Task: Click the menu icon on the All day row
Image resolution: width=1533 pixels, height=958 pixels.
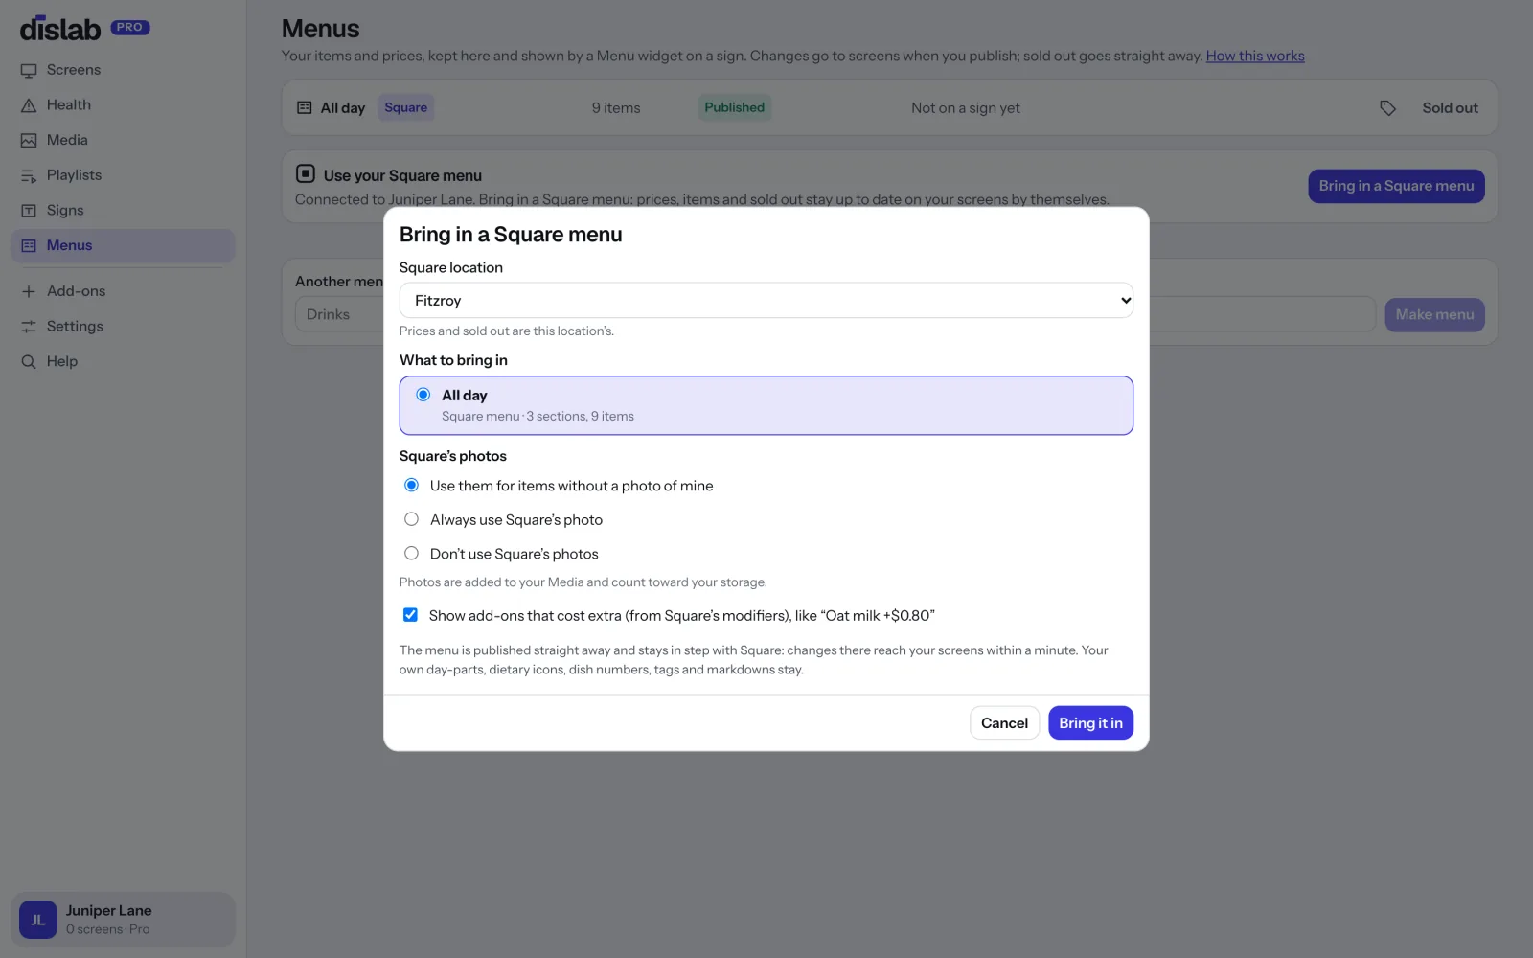Action: pos(305,107)
